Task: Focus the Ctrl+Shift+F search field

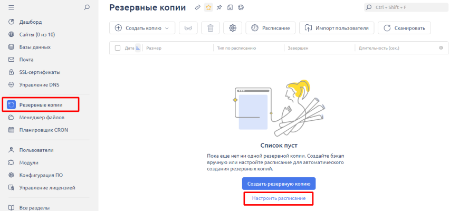Action: click(406, 7)
